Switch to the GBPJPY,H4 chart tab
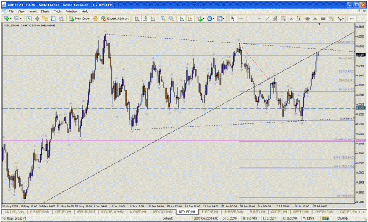This screenshot has width=368, height=222. (301, 211)
